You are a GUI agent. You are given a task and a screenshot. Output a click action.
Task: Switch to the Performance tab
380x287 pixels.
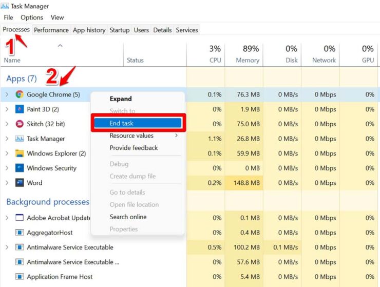click(51, 30)
